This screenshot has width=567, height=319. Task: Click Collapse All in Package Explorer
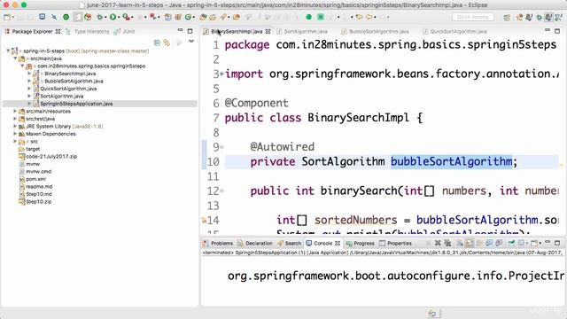[x=157, y=43]
